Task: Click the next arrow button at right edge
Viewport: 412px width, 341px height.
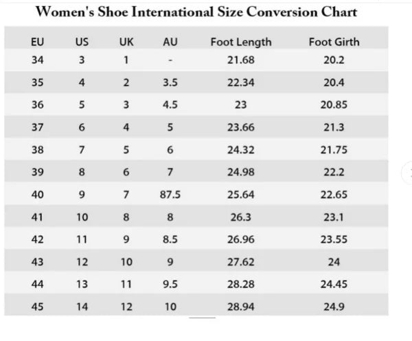Action: click(x=409, y=172)
